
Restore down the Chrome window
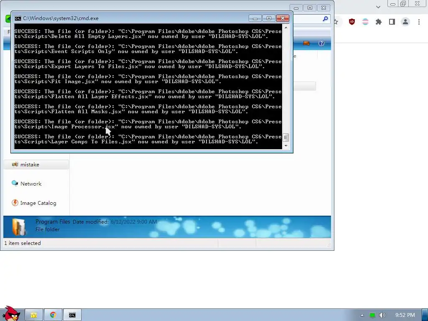coord(403,3)
